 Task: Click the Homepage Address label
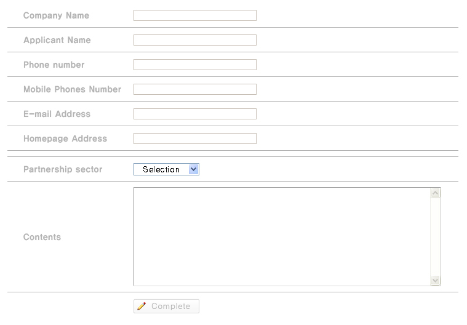point(65,138)
